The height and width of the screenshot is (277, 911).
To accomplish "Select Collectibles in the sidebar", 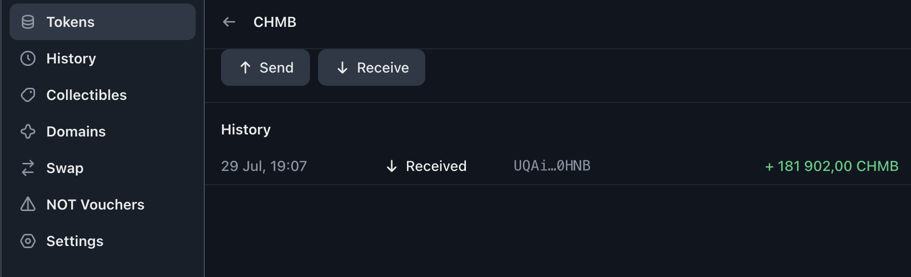I will pyautogui.click(x=103, y=95).
